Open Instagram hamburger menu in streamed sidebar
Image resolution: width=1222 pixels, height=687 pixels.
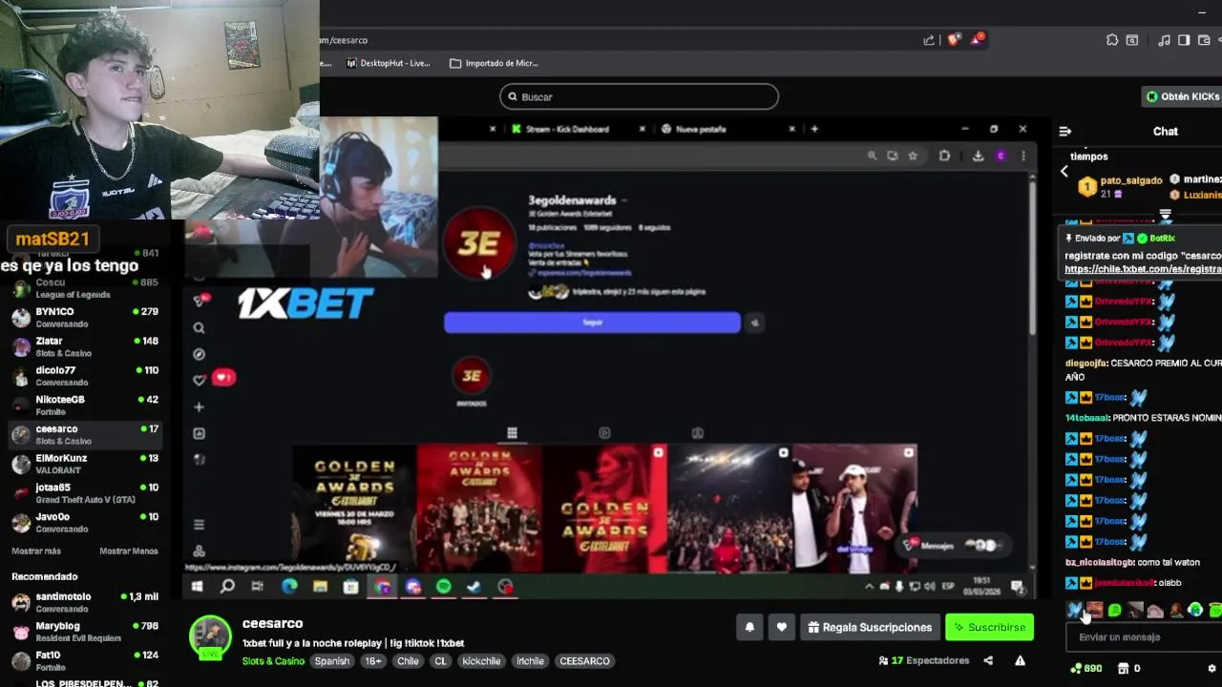(199, 525)
